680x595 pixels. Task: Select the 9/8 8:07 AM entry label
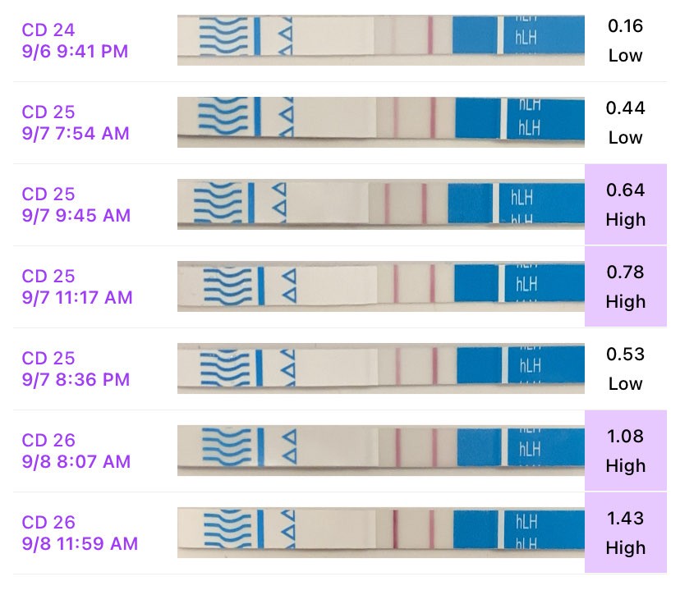(x=76, y=451)
